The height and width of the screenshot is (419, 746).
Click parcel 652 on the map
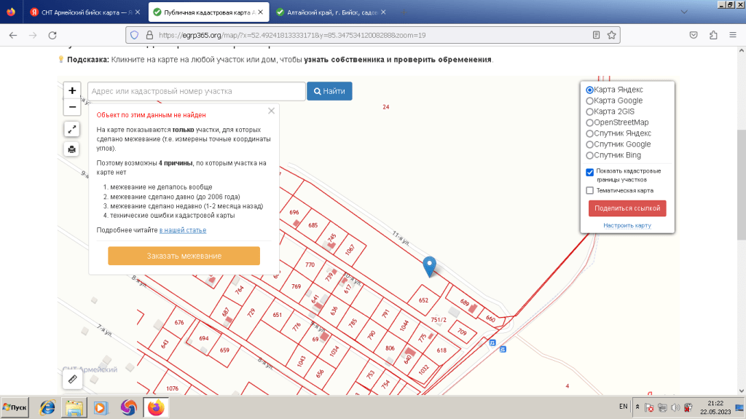[423, 300]
